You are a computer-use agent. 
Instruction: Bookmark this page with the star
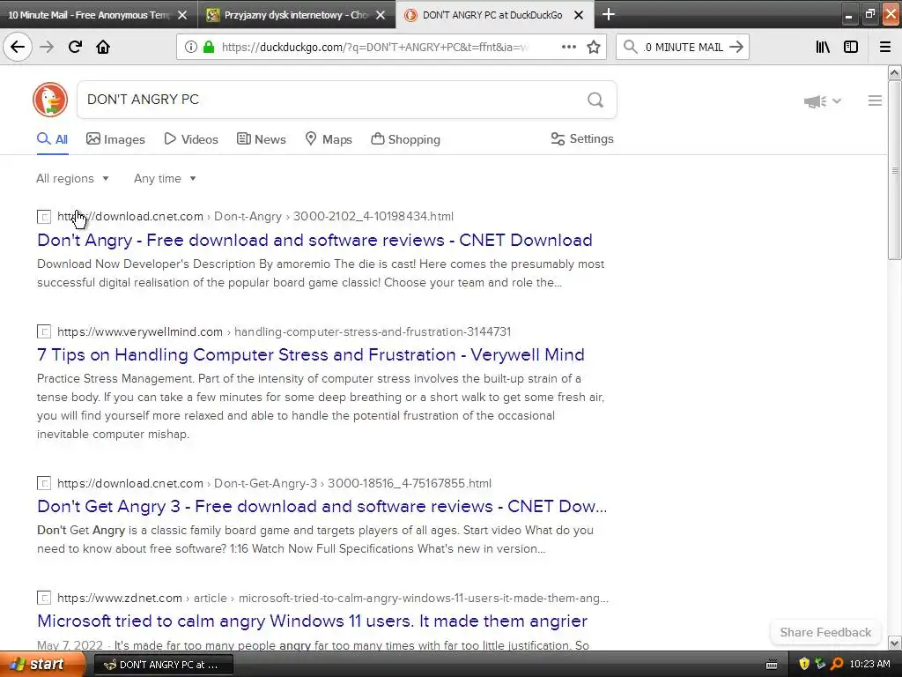(594, 47)
